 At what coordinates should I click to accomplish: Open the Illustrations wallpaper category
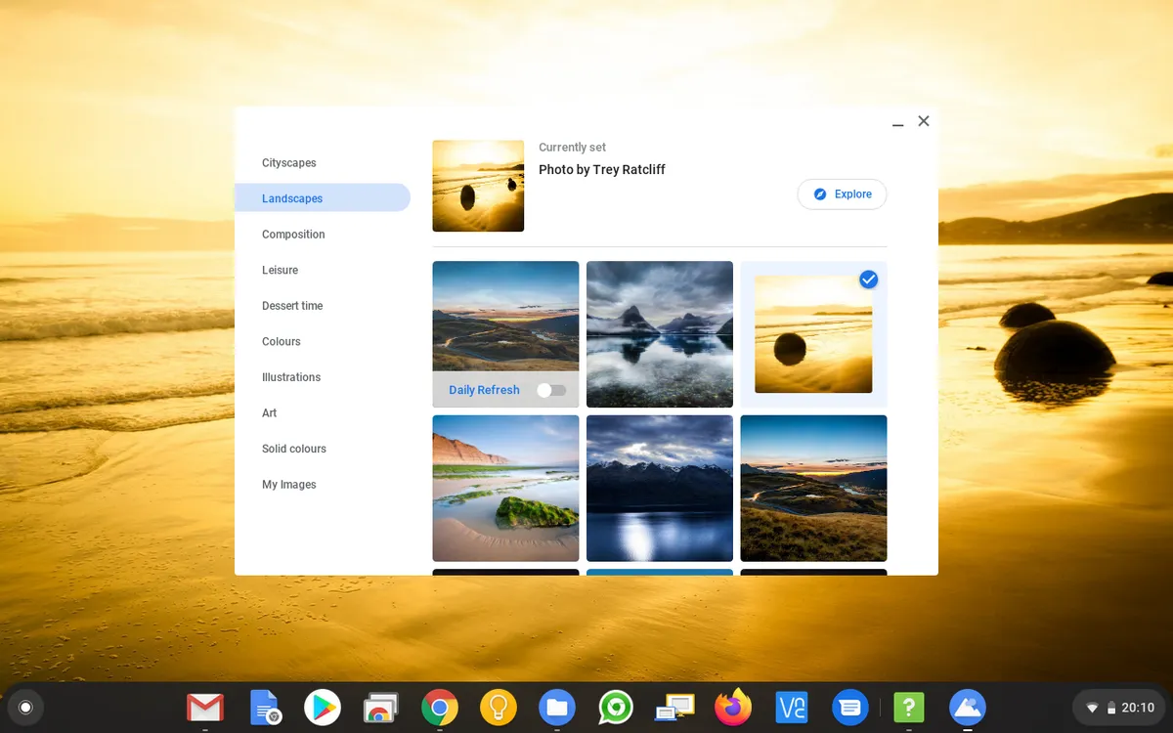pos(290,376)
